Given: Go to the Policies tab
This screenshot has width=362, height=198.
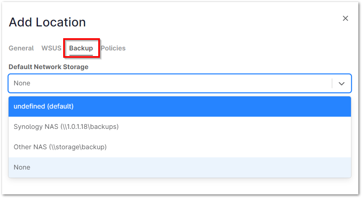Looking at the screenshot, I should (x=113, y=48).
